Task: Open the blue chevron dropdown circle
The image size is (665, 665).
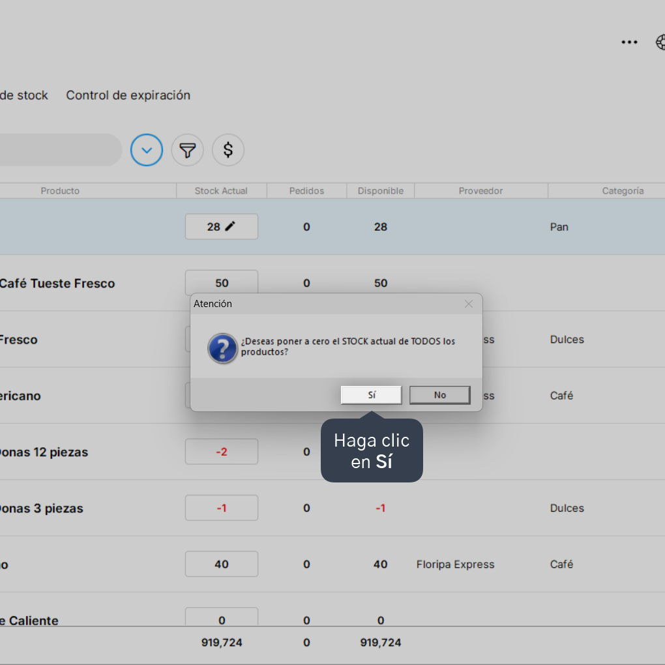Action: [147, 150]
